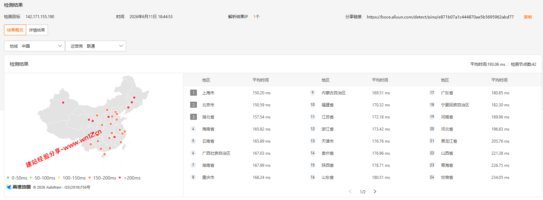Click the 检测节点数:42 summary
This screenshot has height=200, width=543.
(524, 64)
